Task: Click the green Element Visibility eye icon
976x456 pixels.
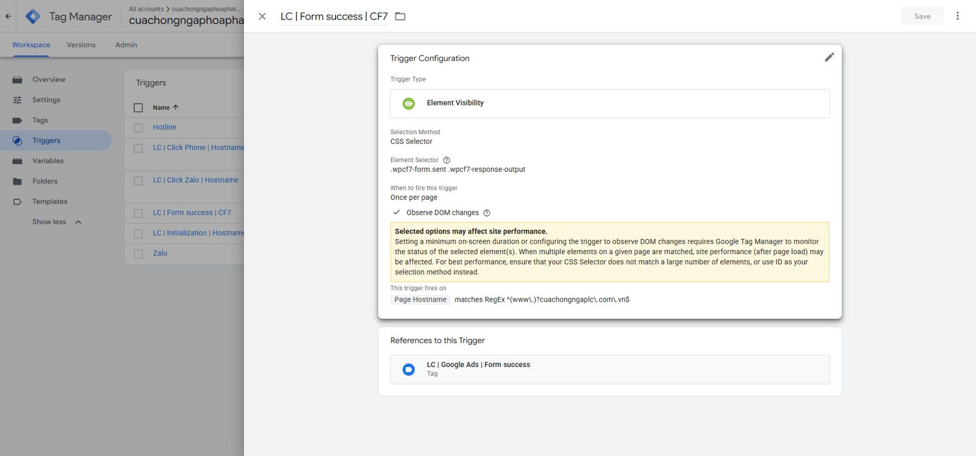Action: point(409,104)
